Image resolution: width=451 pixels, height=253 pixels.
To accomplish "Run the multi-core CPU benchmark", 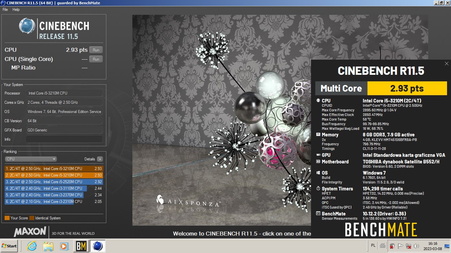I will pos(96,50).
